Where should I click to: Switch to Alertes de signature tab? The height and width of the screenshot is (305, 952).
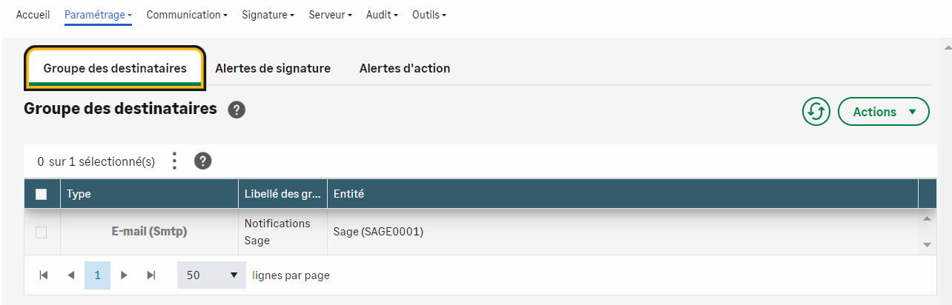point(273,68)
